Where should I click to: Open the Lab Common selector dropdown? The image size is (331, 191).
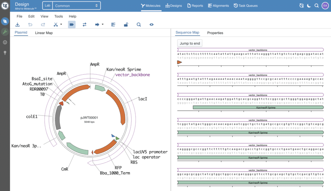(71, 6)
